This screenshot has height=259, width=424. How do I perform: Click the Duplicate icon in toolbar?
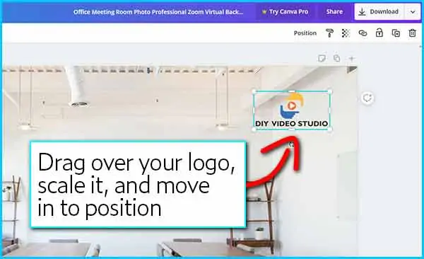[396, 33]
